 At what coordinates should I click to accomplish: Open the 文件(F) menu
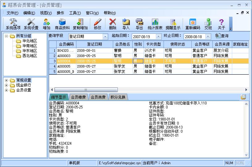pyautogui.click(x=12, y=13)
